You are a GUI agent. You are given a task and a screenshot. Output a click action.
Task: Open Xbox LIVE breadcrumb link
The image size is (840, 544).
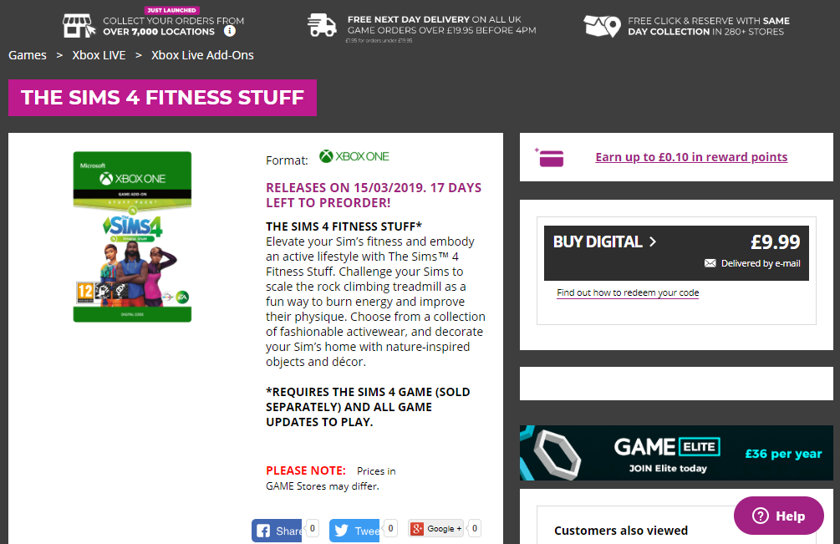[x=99, y=55]
